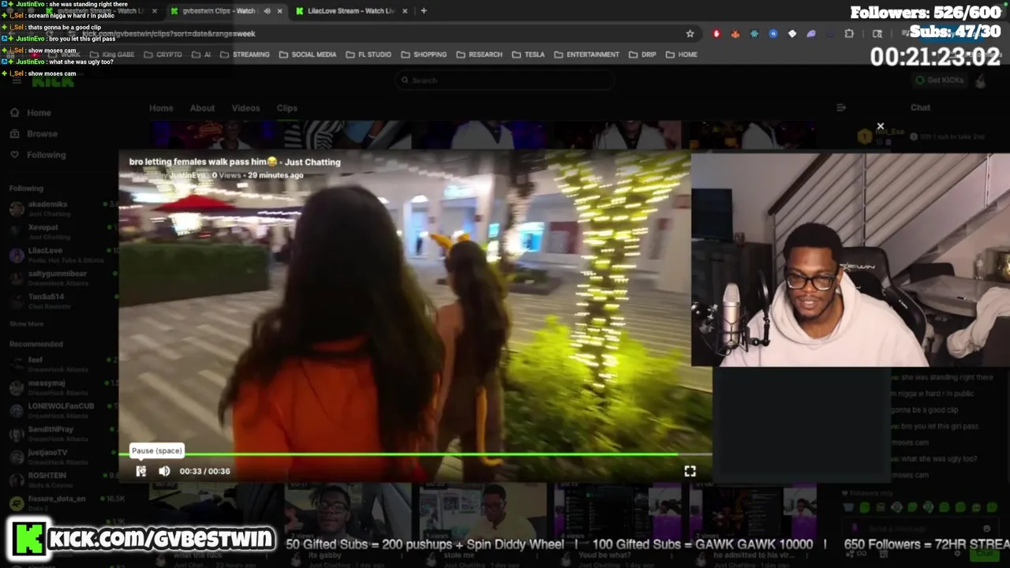
Task: Close the clip popup with the X
Action: point(881,126)
